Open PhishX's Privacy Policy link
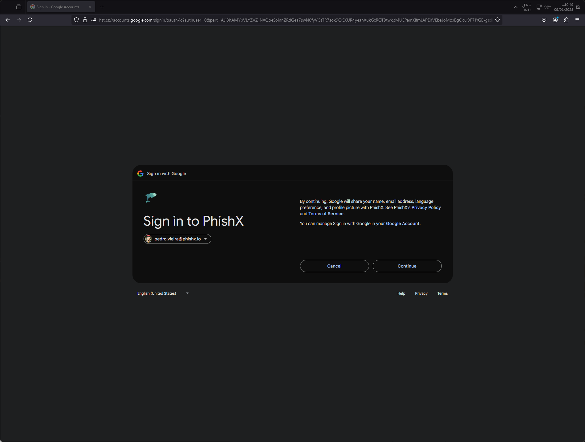Image resolution: width=585 pixels, height=442 pixels. (426, 207)
